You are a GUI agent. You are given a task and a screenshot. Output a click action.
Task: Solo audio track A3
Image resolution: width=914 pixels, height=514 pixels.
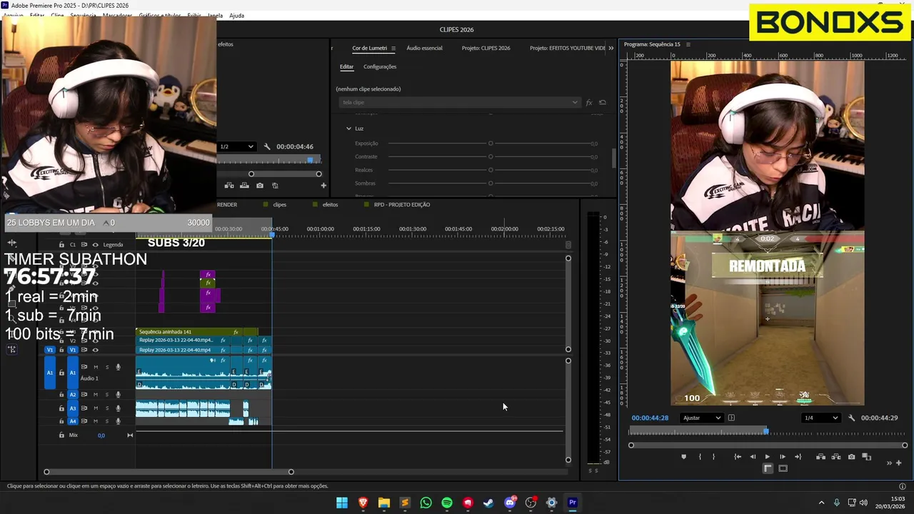click(107, 408)
